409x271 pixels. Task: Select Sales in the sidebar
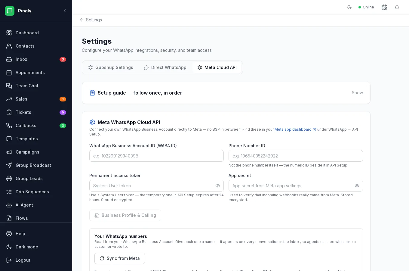(36, 99)
